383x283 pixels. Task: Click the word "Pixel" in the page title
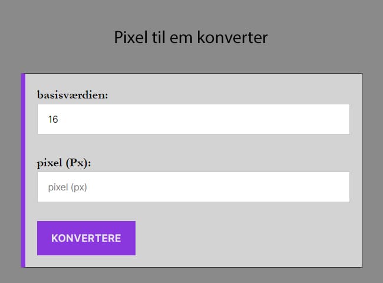pyautogui.click(x=130, y=38)
